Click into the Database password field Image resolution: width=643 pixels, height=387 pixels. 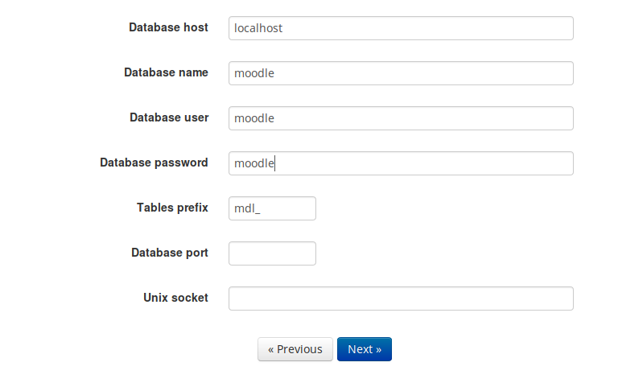point(401,163)
